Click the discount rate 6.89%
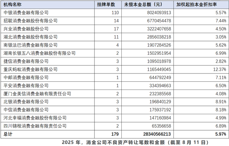This screenshot has height=146, width=229. [221, 126]
